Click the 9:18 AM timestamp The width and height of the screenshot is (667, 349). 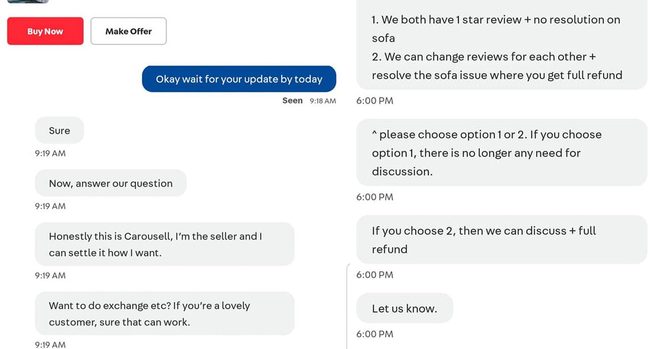tap(323, 101)
